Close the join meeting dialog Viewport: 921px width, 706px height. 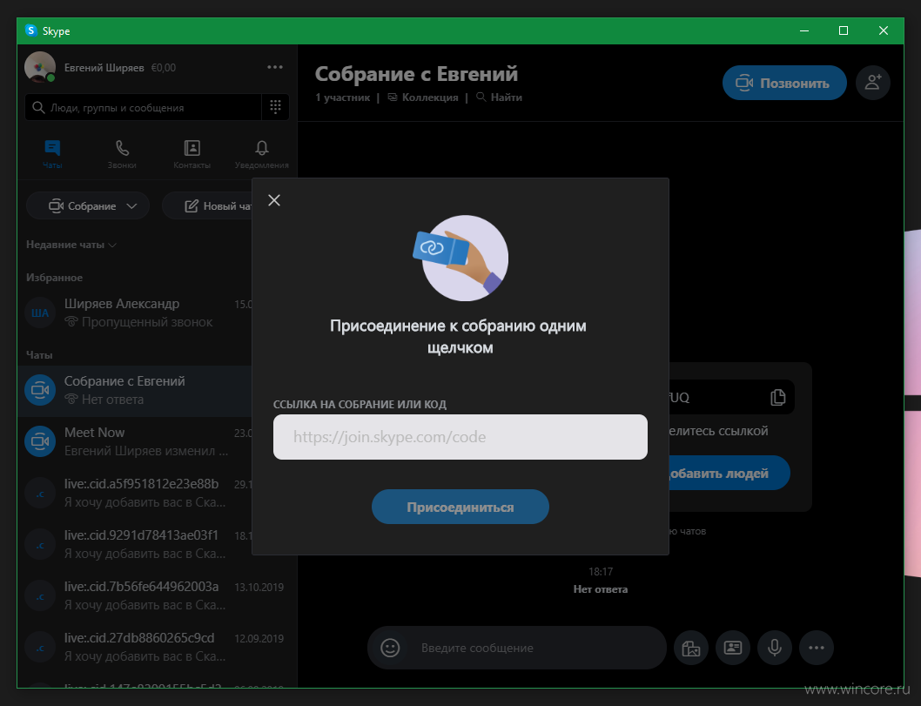[x=273, y=200]
